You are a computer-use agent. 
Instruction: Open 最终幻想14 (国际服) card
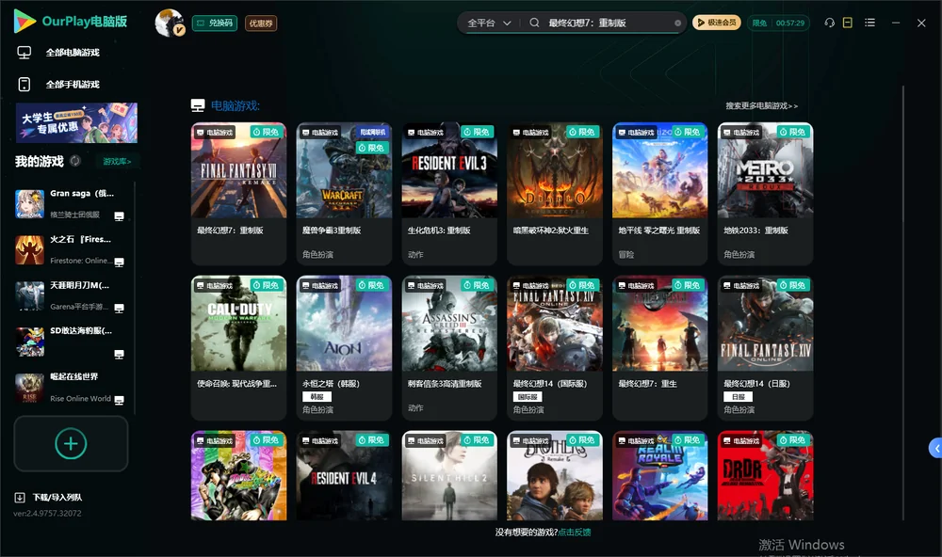coord(555,347)
